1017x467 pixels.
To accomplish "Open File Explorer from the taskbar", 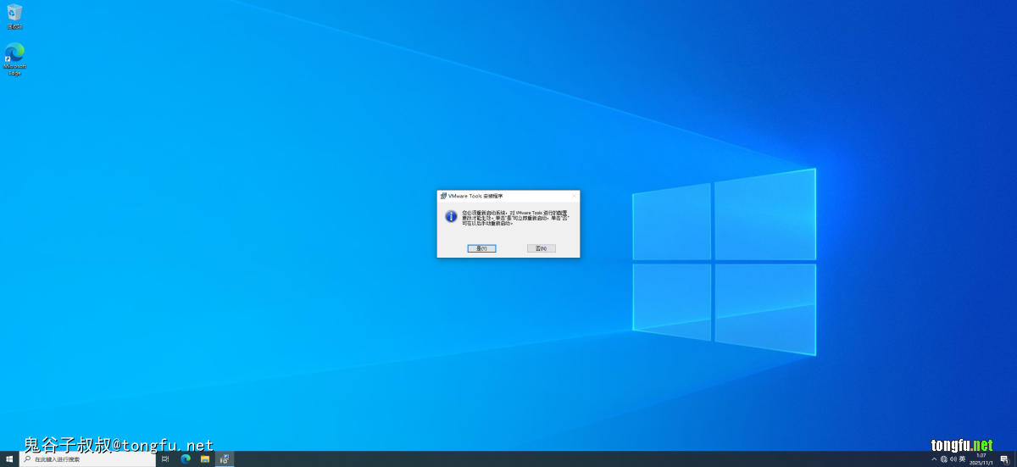I will click(x=205, y=459).
